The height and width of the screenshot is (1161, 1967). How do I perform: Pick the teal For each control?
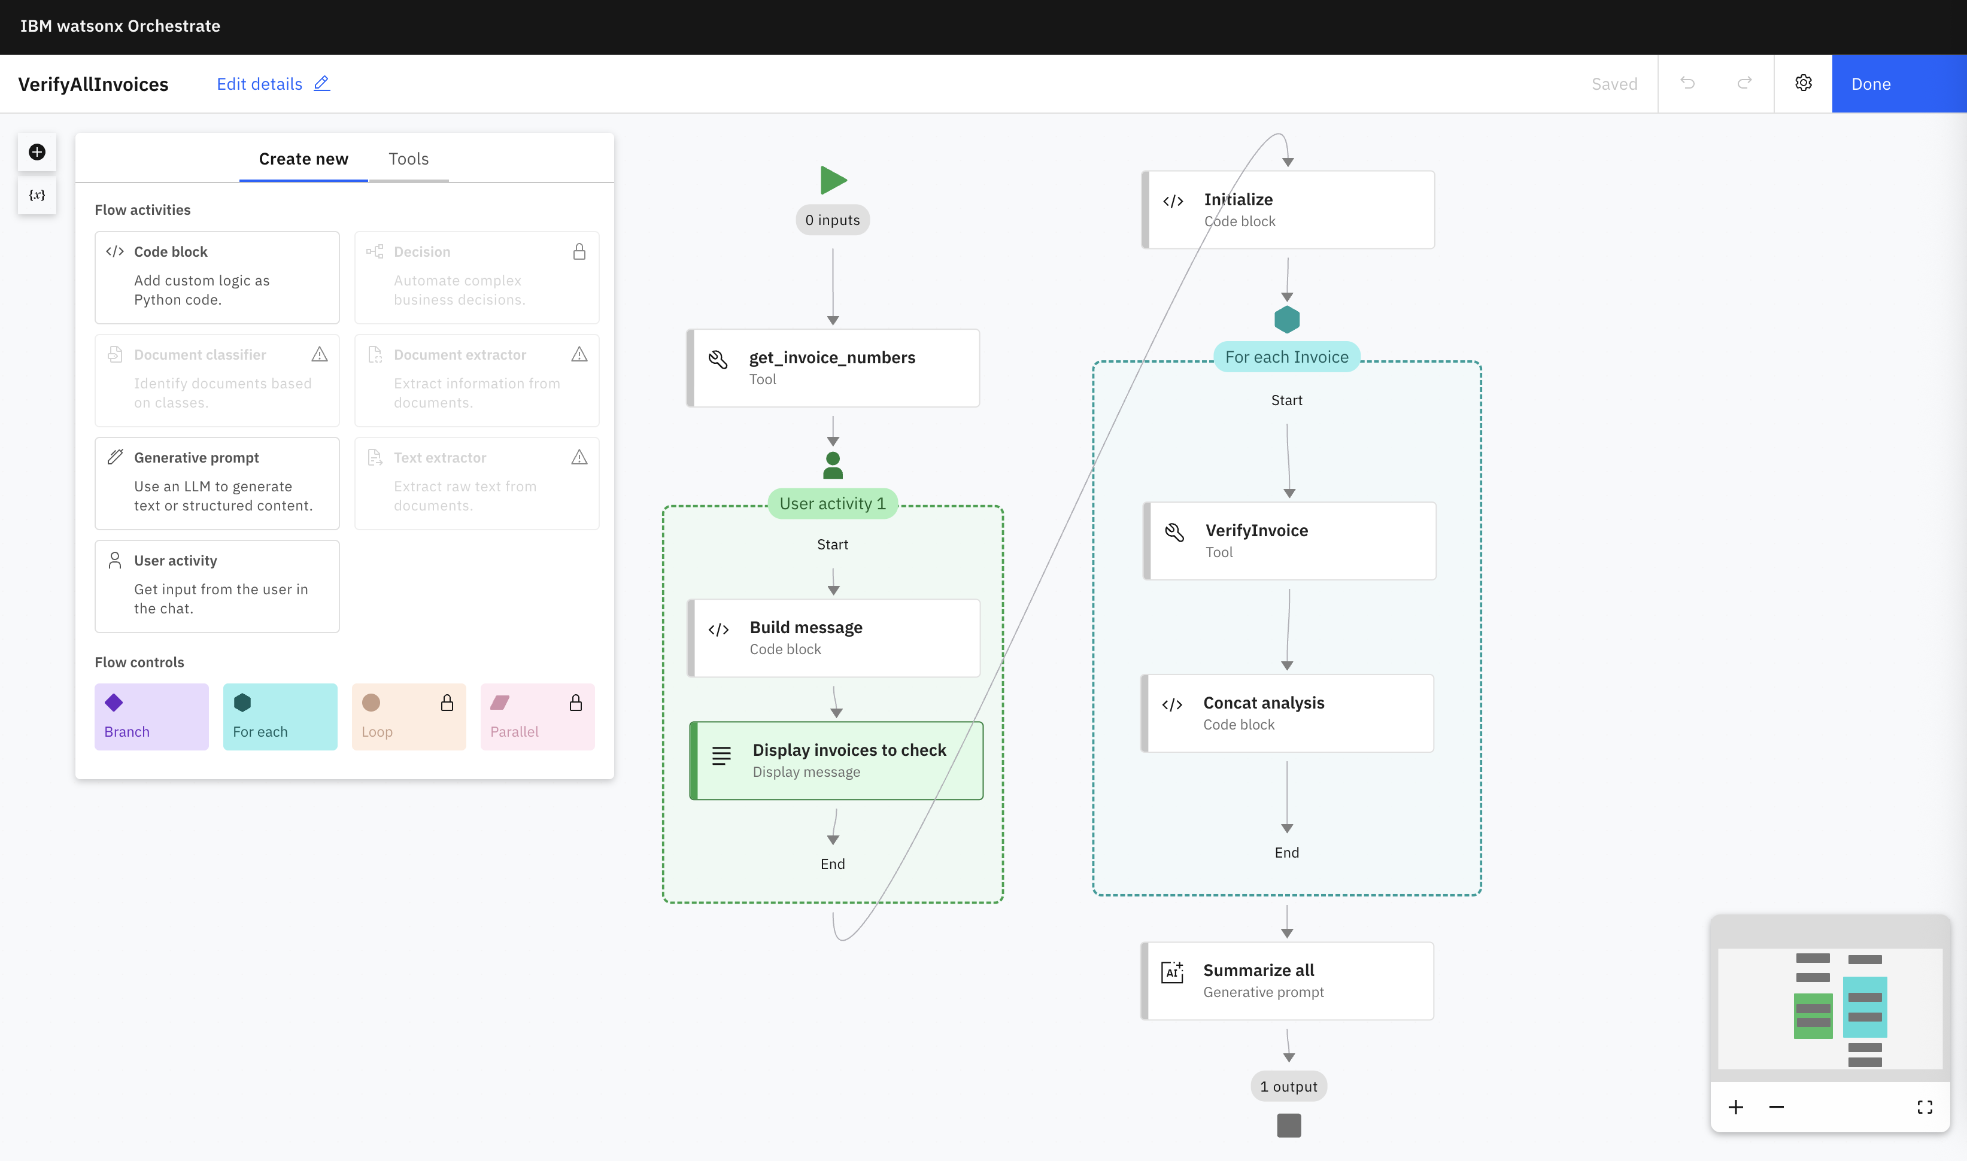(x=280, y=716)
